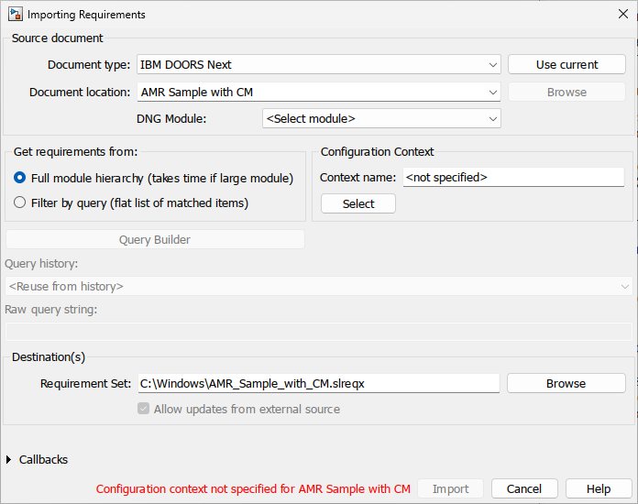The width and height of the screenshot is (638, 504).
Task: Click the Help button
Action: click(599, 488)
